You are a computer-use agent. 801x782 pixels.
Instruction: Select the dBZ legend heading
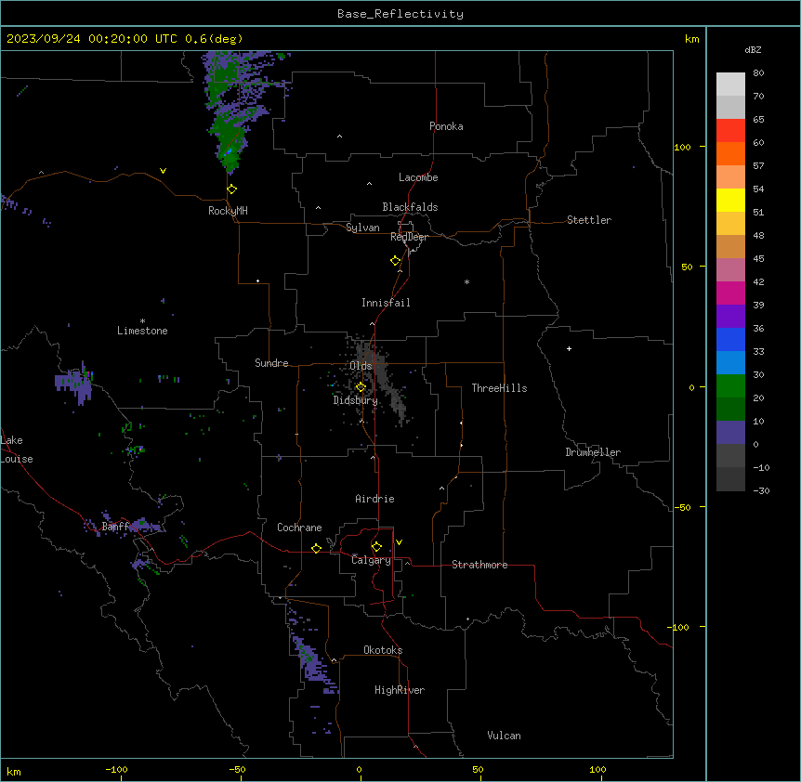753,49
